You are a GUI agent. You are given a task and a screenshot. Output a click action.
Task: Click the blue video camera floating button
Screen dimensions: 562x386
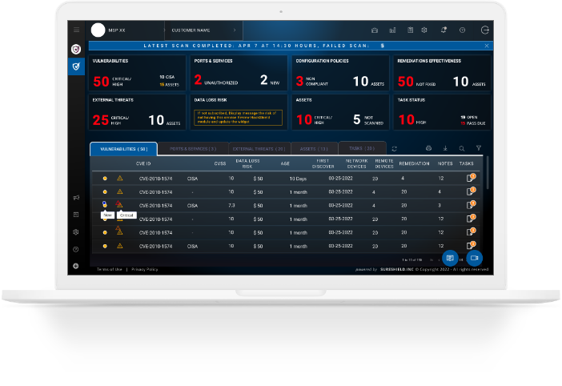[474, 258]
